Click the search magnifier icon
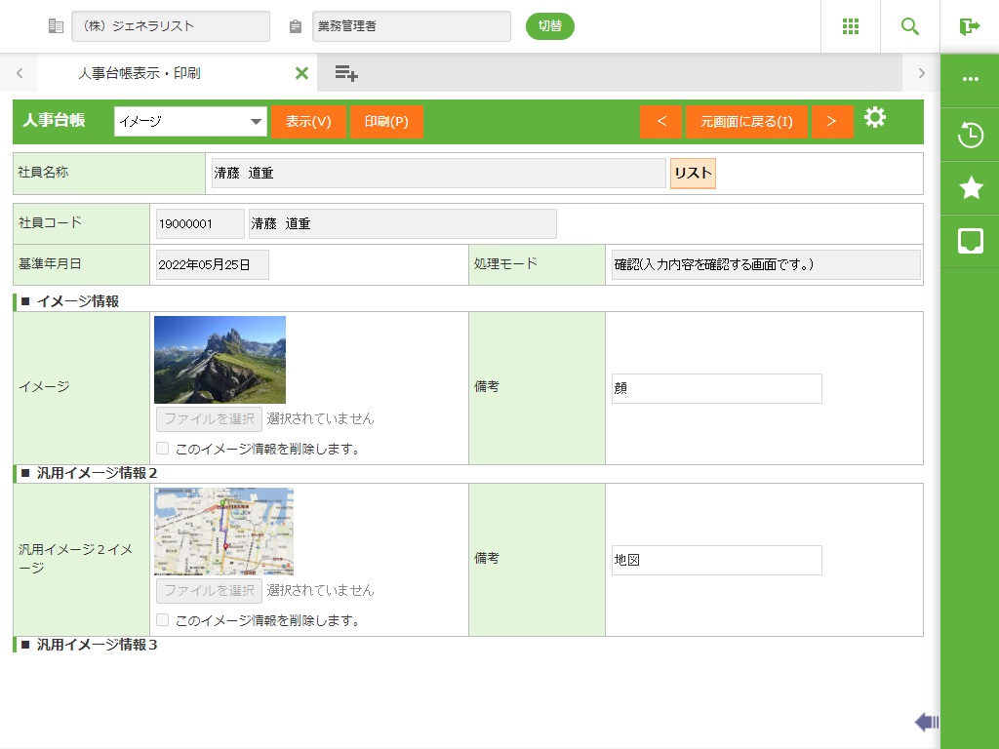 [909, 26]
